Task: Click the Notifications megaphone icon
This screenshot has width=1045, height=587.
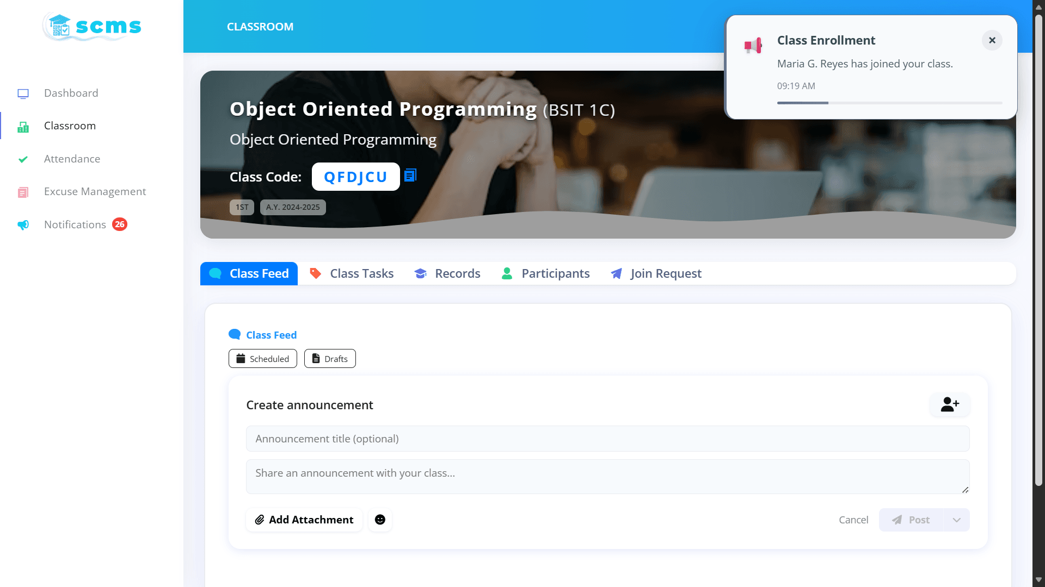Action: click(23, 225)
